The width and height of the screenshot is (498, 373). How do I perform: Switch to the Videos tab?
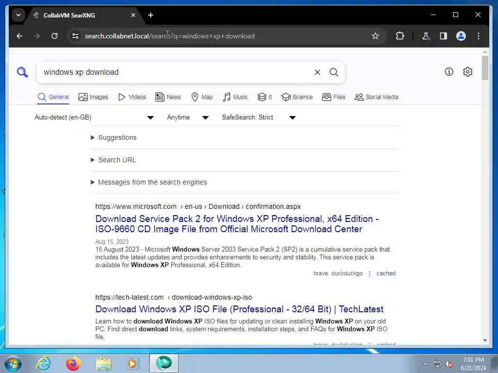coord(132,97)
